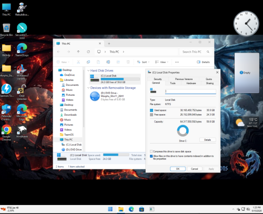The height and width of the screenshot is (214, 263).
Task: Open the TeamOS.xyz desktop shortcut
Action: 22,50
